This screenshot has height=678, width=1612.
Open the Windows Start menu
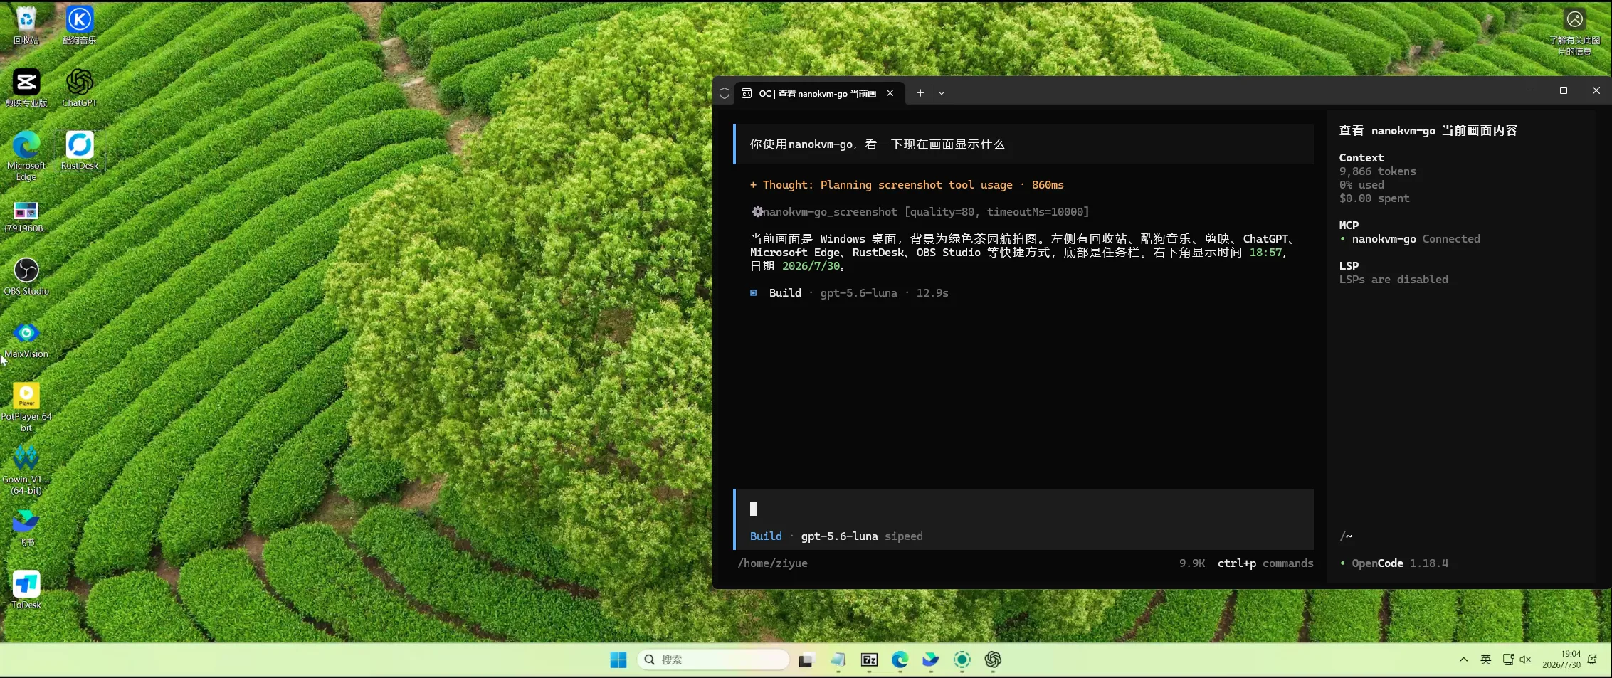point(618,660)
